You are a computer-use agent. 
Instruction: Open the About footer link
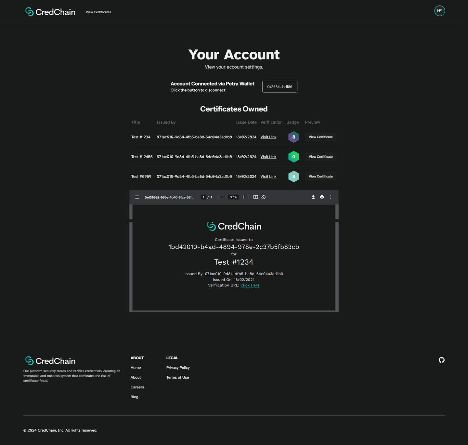pos(136,377)
